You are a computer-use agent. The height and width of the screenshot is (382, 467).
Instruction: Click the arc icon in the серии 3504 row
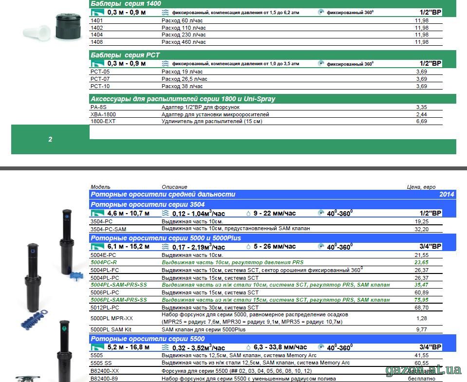coord(321,213)
